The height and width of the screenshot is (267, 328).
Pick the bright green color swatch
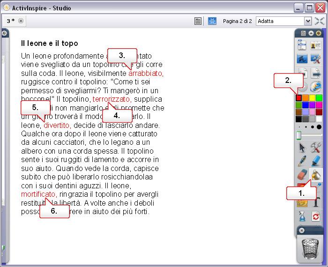pyautogui.click(x=319, y=97)
